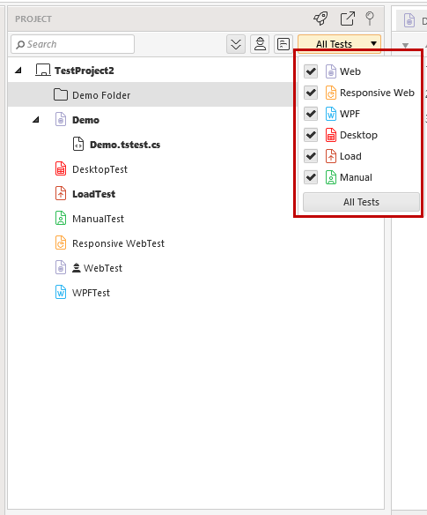Click the small arrow in right pane header
The width and height of the screenshot is (427, 515).
pyautogui.click(x=405, y=45)
